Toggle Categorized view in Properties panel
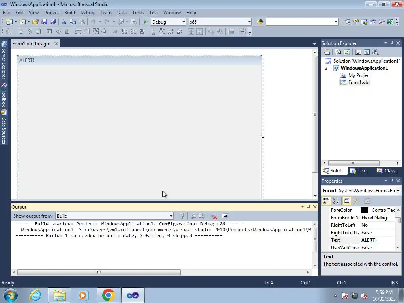Image resolution: width=404 pixels, height=303 pixels. [326, 201]
